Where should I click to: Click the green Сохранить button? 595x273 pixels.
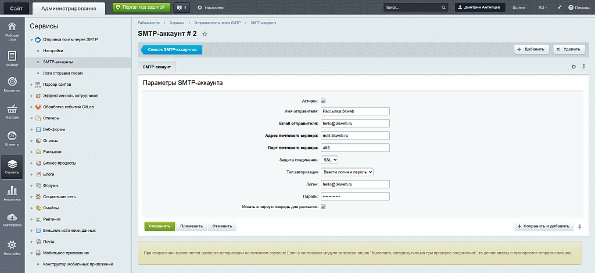pos(159,226)
